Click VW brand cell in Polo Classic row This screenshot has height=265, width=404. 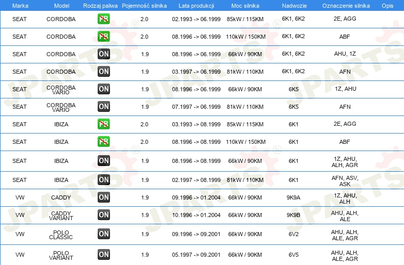(x=20, y=234)
